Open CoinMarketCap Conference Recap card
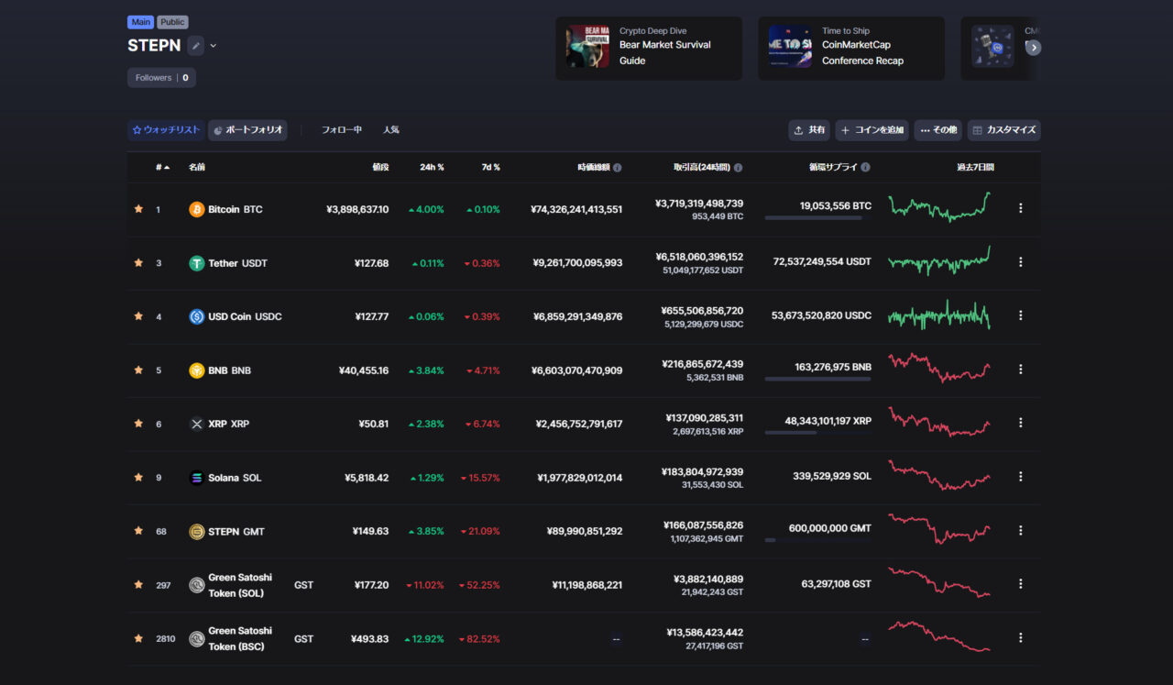This screenshot has width=1173, height=685. click(851, 48)
